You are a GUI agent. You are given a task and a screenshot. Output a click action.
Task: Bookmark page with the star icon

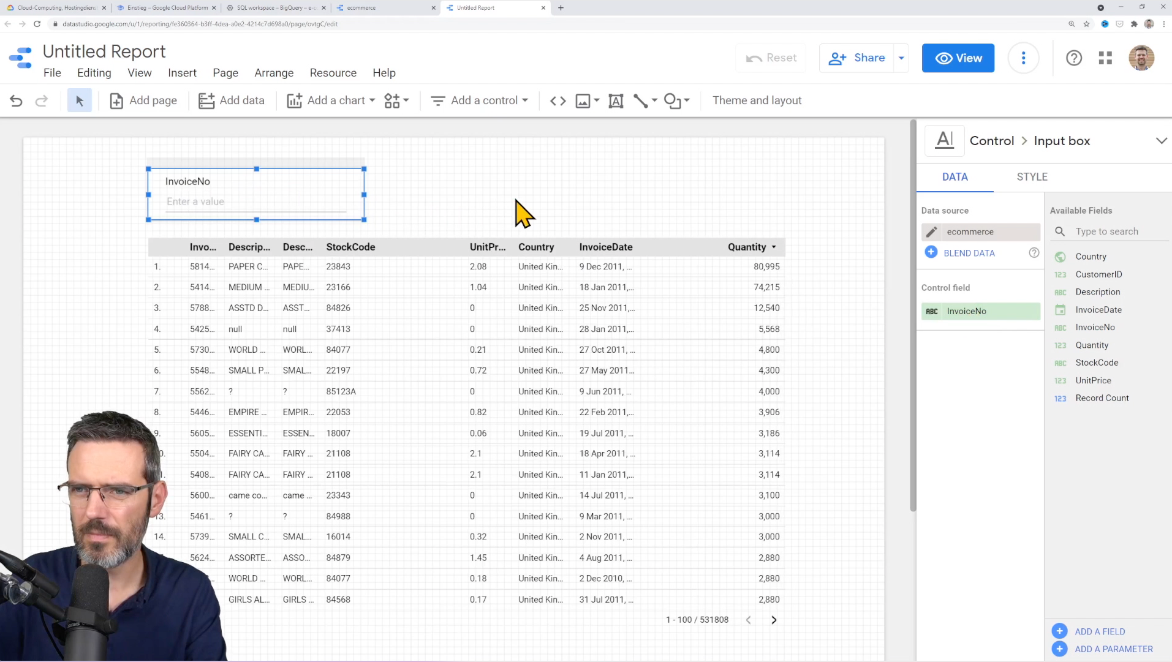click(x=1086, y=24)
